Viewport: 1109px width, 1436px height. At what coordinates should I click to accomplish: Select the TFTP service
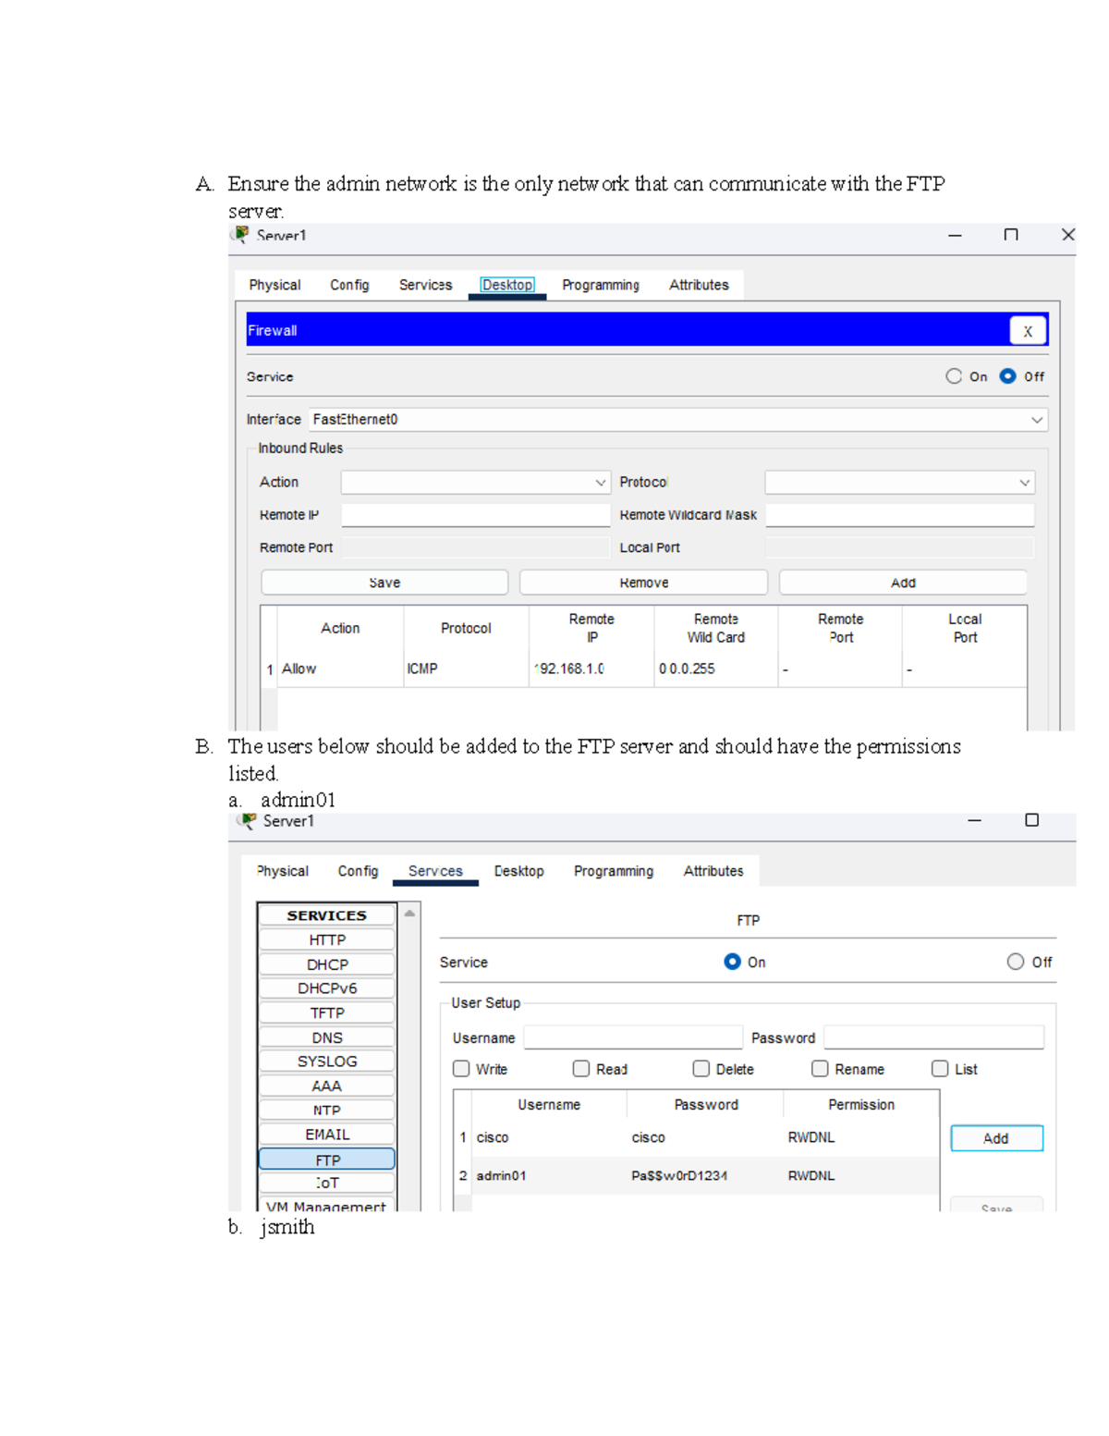[326, 1012]
